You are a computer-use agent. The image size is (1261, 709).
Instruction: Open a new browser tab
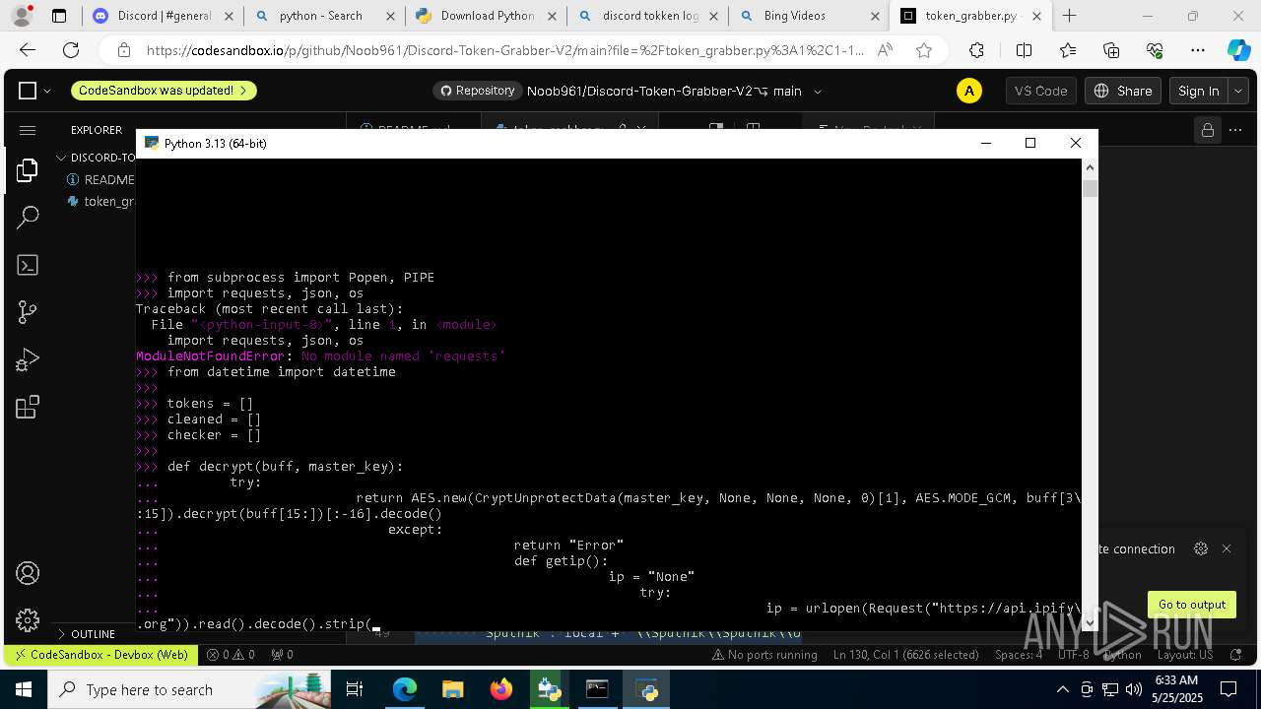(1070, 16)
